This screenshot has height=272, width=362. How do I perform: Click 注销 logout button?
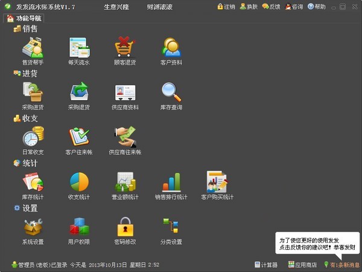pos(226,7)
